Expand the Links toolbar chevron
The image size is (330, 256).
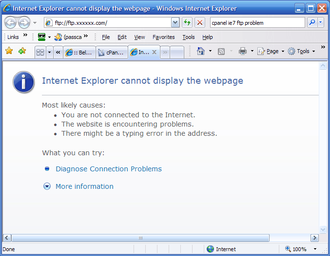click(x=25, y=35)
